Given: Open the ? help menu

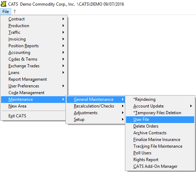Looking at the screenshot, I should click(x=15, y=12).
